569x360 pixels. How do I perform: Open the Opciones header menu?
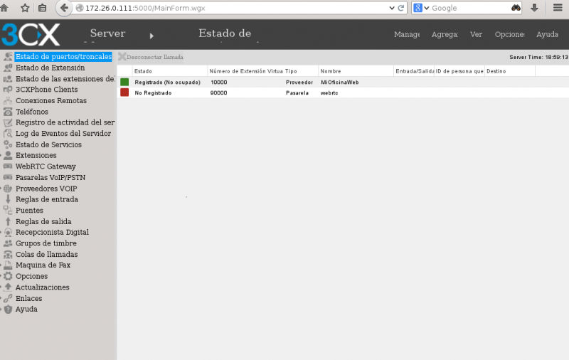(509, 34)
